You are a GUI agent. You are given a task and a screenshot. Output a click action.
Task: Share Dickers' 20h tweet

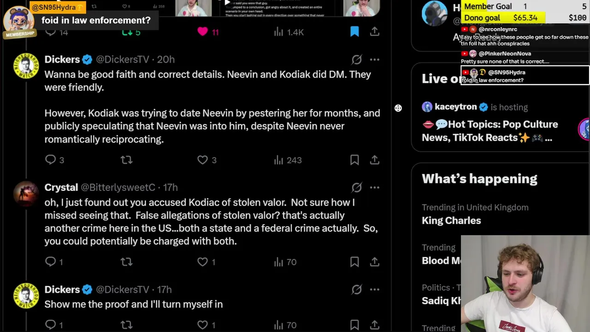click(375, 160)
